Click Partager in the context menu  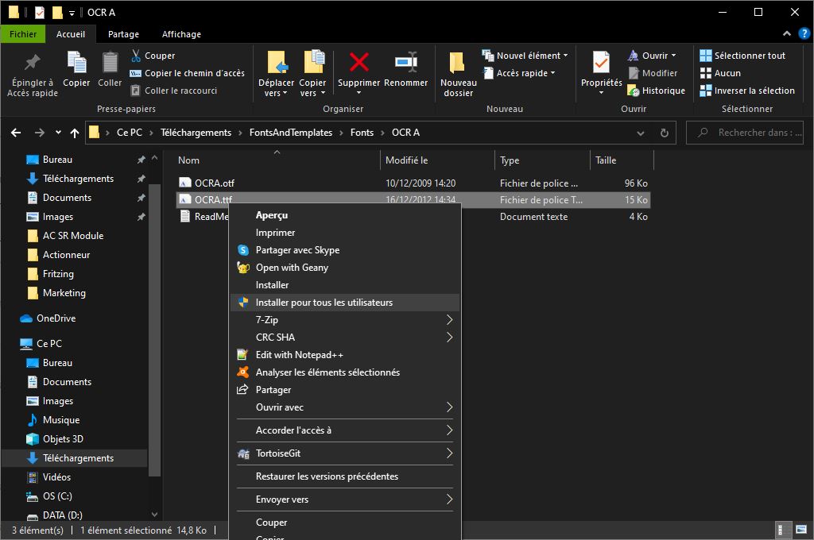coord(345,390)
